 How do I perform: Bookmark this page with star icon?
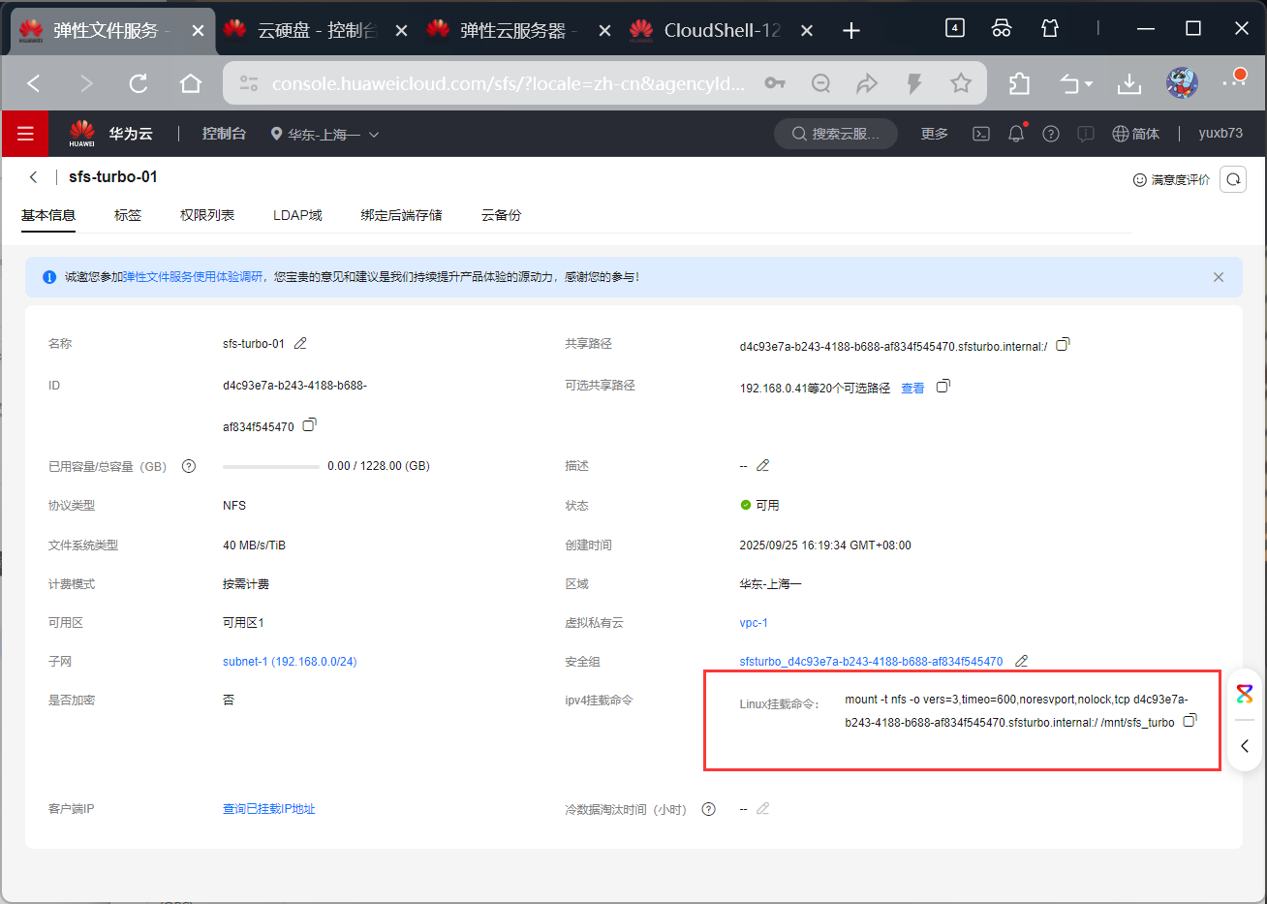961,83
